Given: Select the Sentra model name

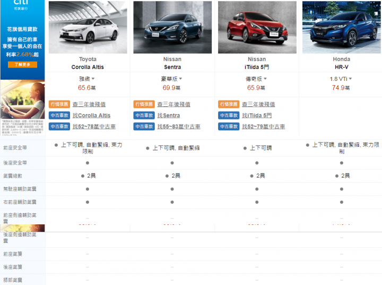Looking at the screenshot, I should tap(172, 67).
